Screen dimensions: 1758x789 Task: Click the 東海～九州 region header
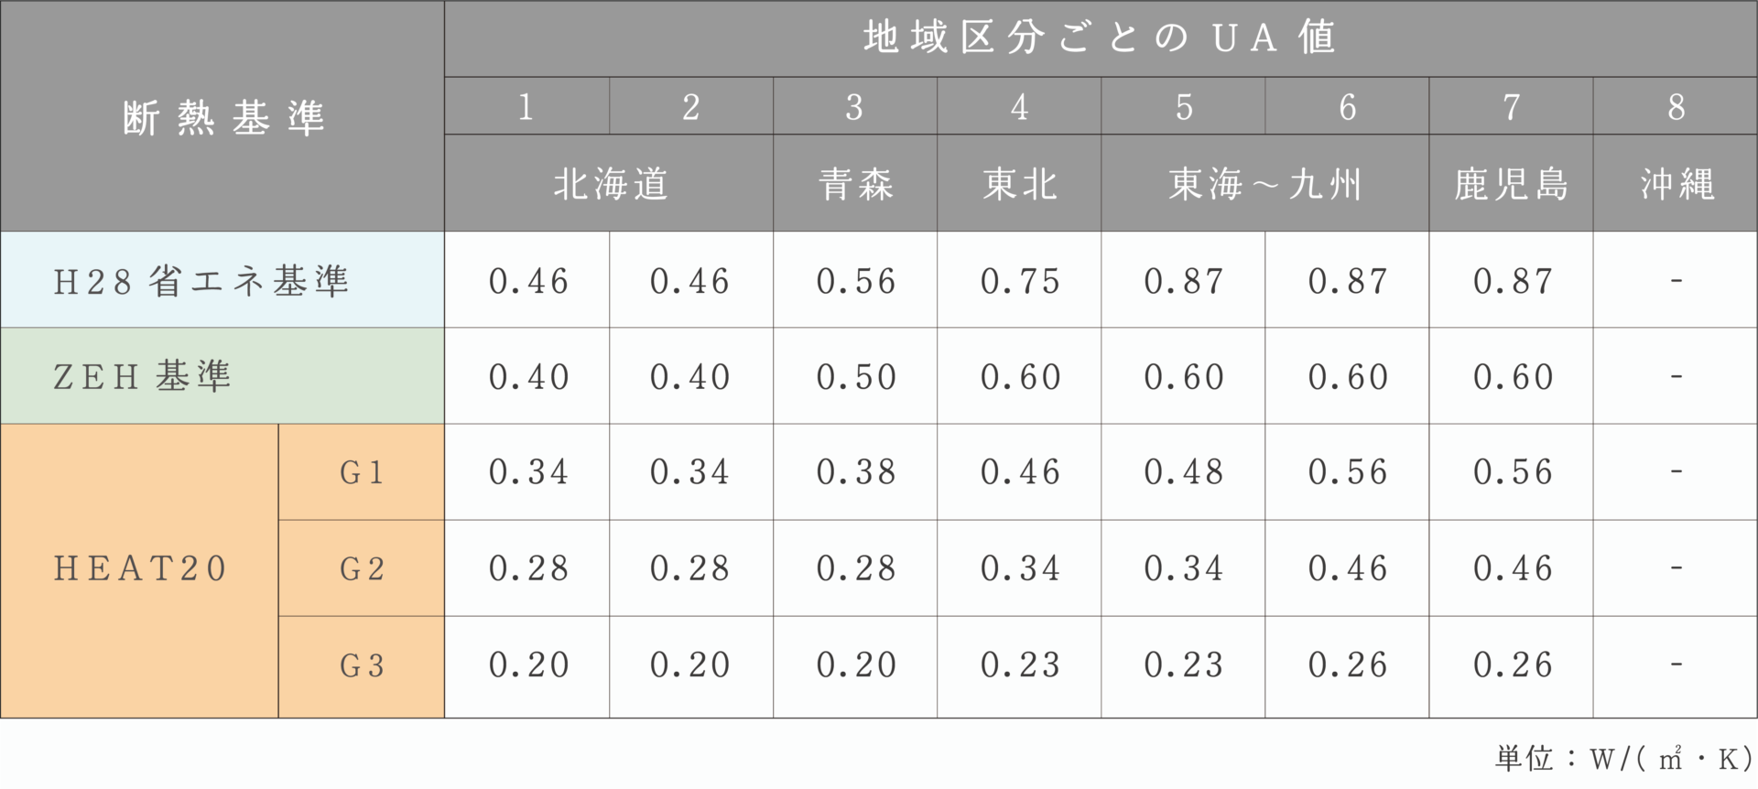click(1265, 184)
